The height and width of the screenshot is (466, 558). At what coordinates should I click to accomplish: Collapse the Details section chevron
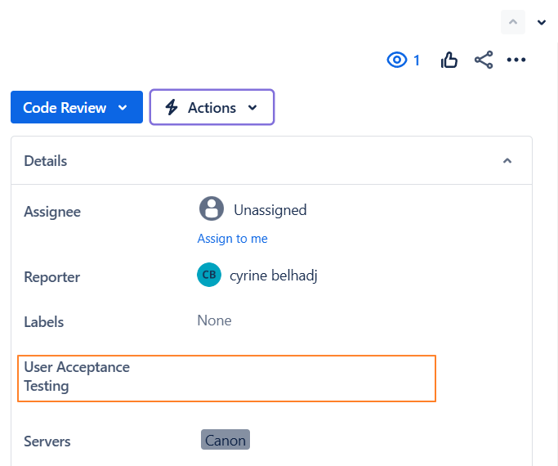507,161
